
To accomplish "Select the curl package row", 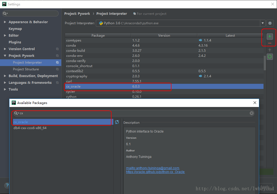I will coord(164,81).
